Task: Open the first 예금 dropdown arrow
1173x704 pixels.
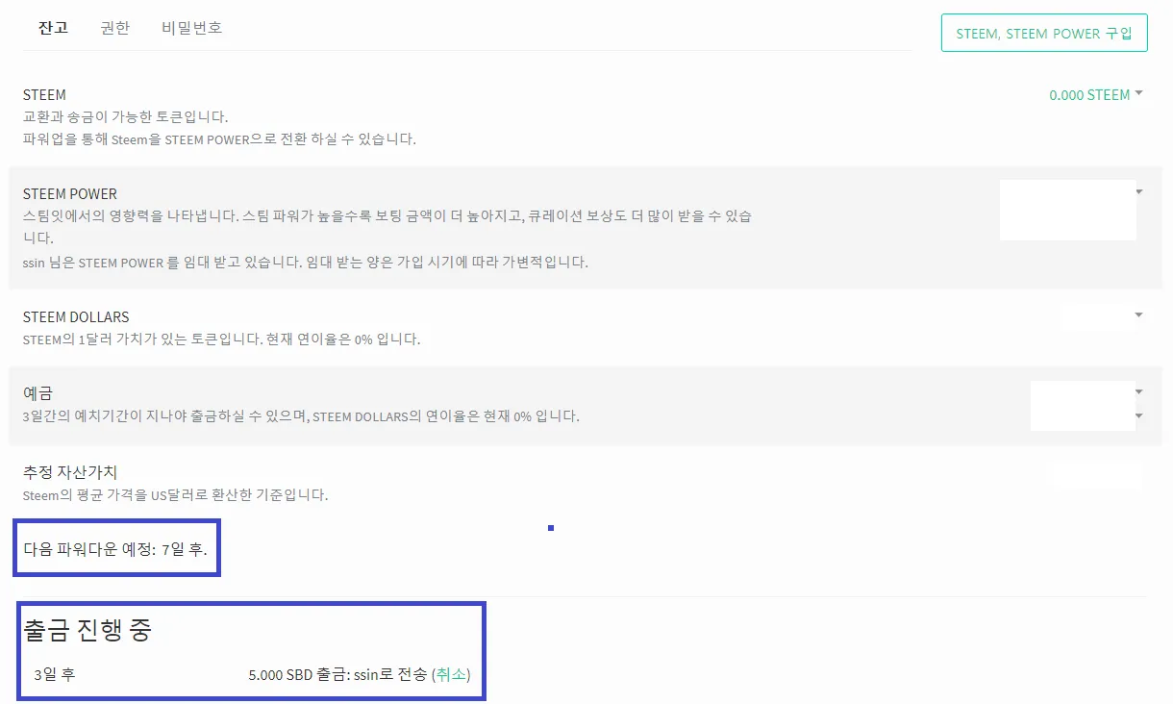Action: (1139, 392)
